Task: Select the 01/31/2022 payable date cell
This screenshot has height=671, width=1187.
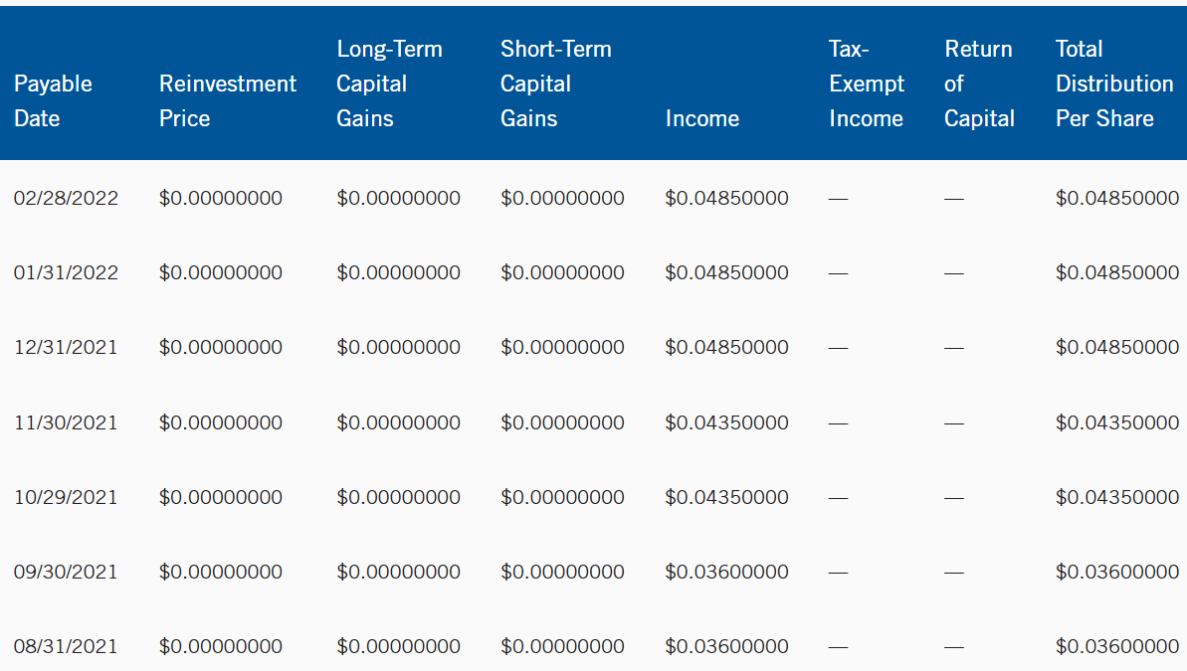Action: (66, 272)
